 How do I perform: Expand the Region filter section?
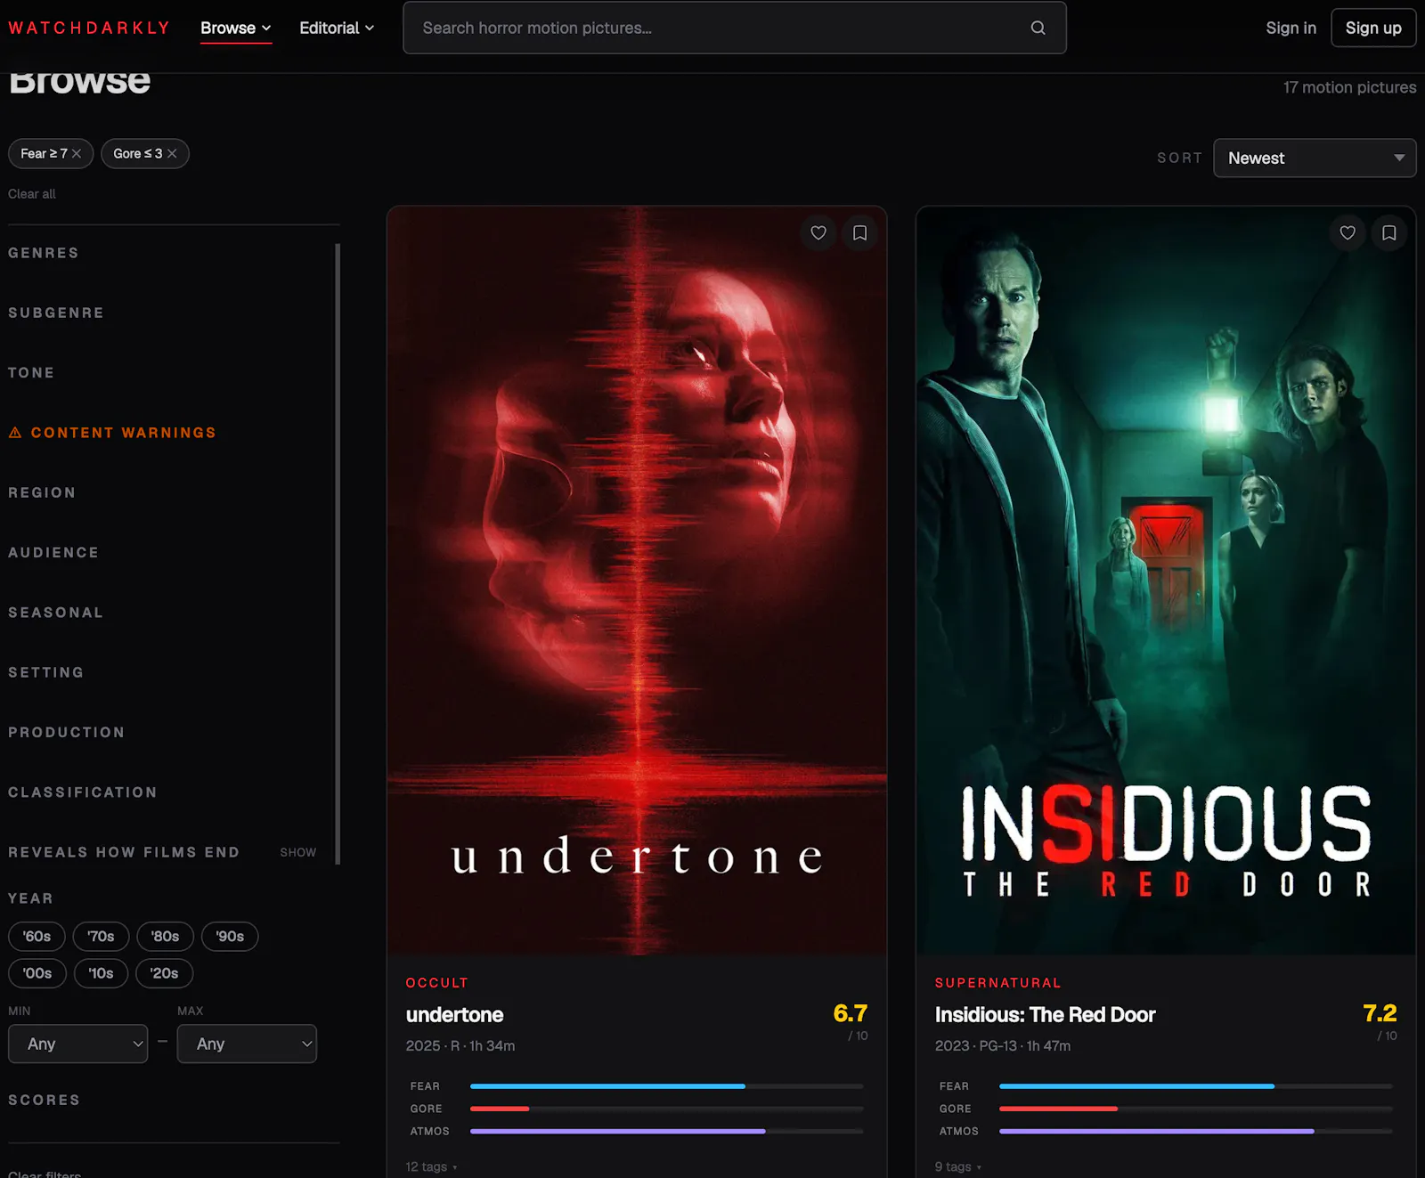click(x=42, y=492)
